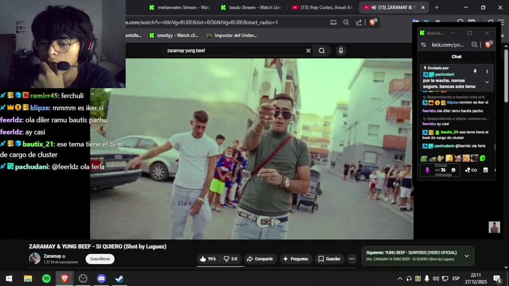Click the Preguntar button
509x286 pixels.
pos(295,259)
